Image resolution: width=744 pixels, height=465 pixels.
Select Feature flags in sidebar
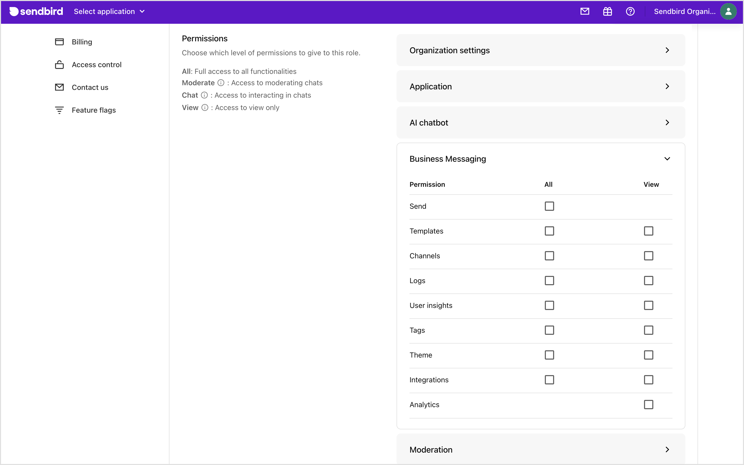(x=94, y=110)
